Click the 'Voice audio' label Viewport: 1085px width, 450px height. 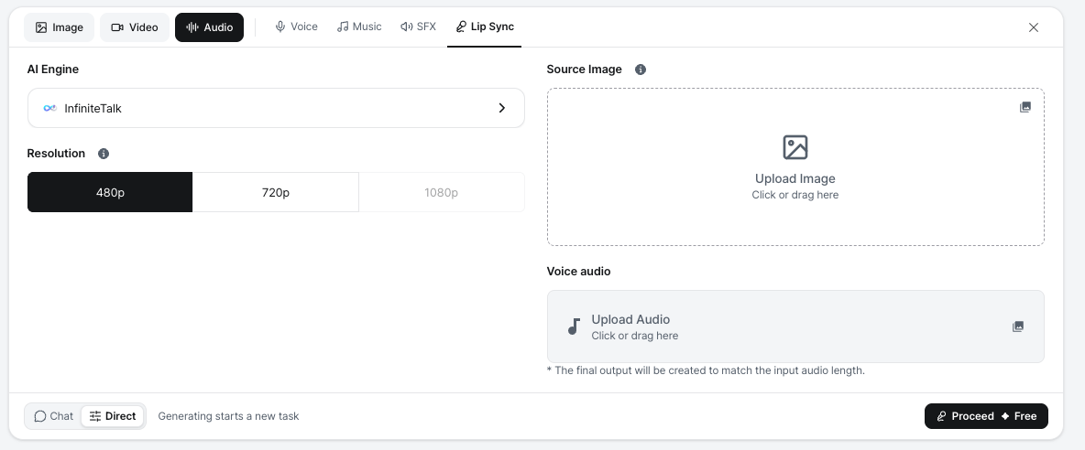(x=578, y=272)
